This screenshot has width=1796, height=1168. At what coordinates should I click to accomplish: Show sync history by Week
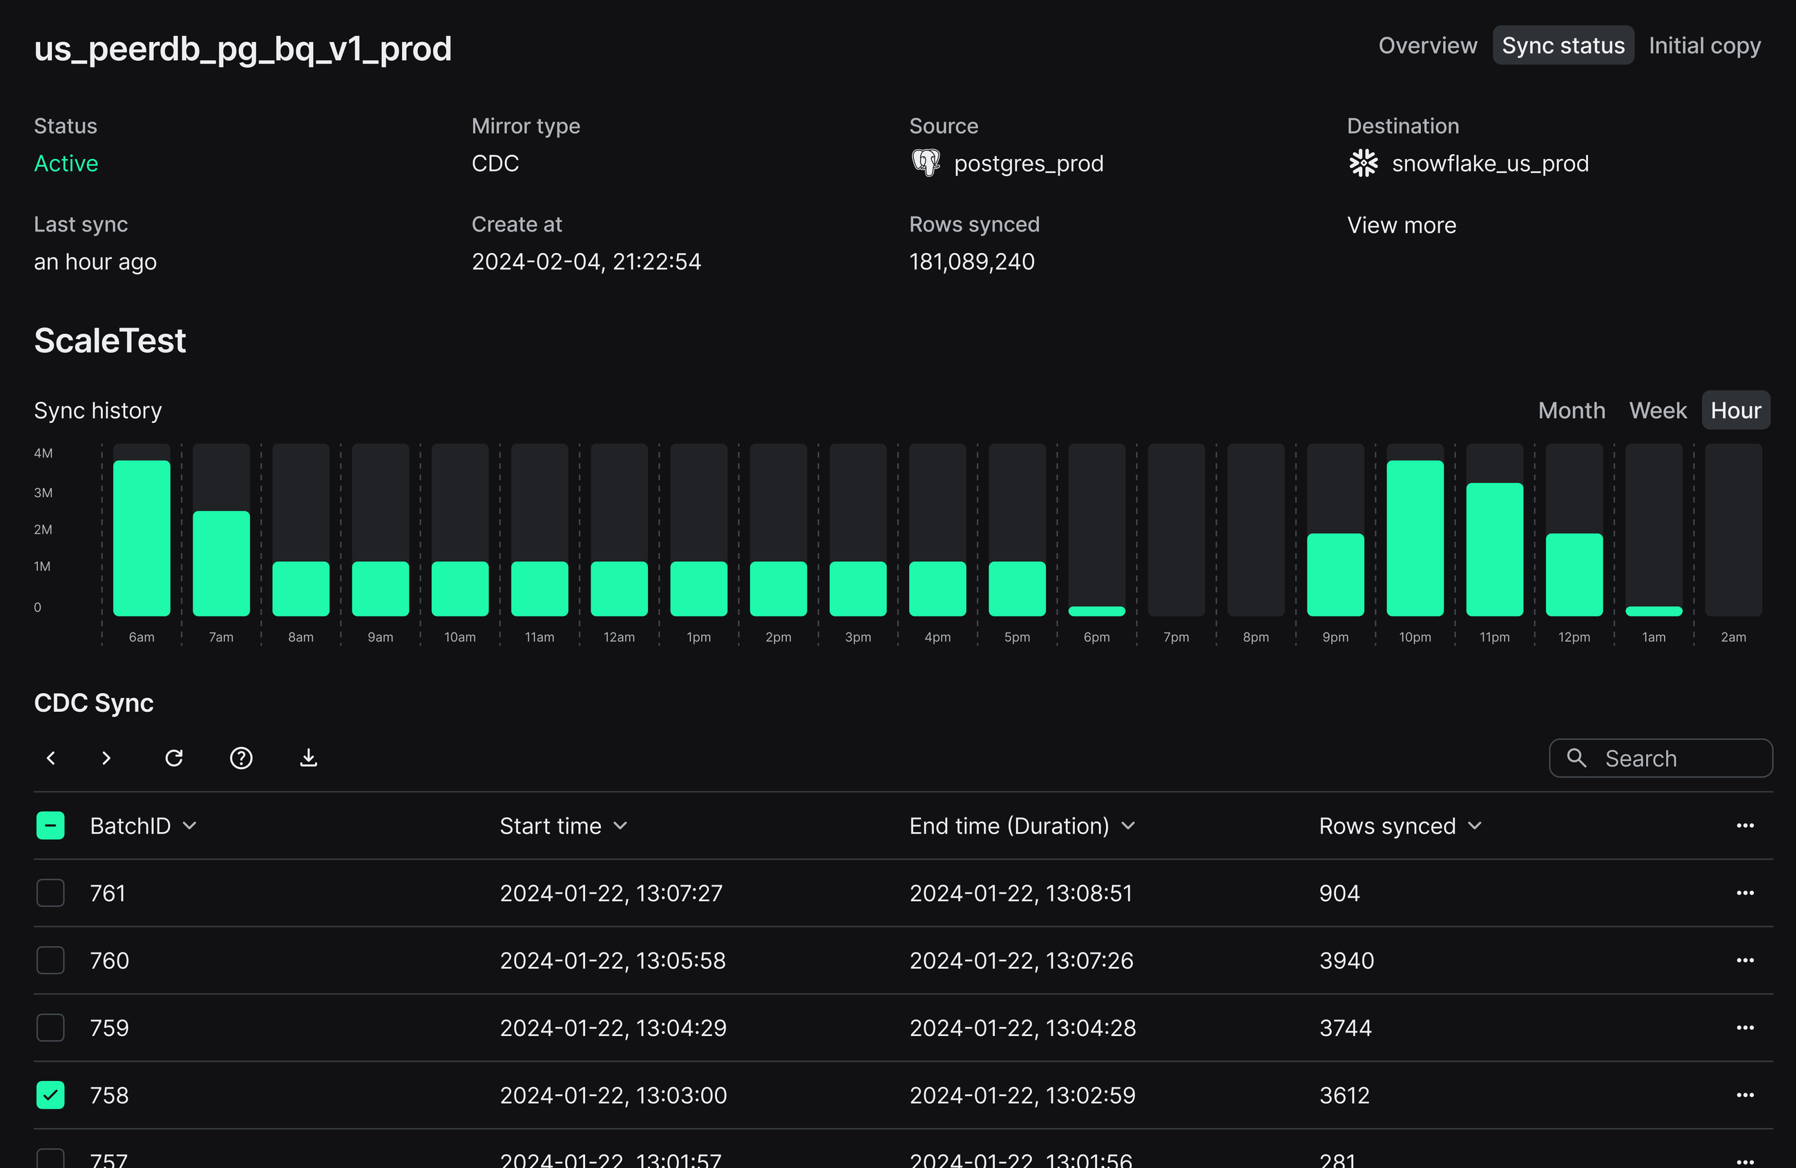[x=1657, y=410]
